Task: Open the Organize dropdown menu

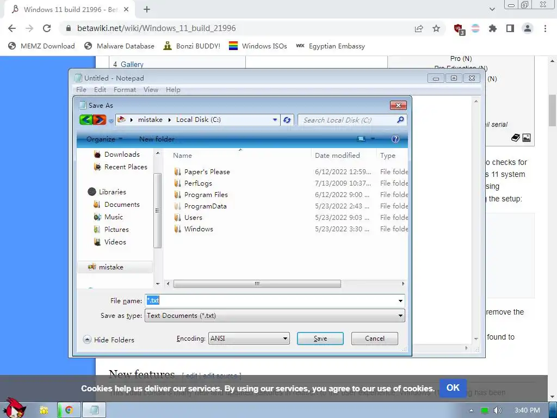Action: (x=104, y=139)
